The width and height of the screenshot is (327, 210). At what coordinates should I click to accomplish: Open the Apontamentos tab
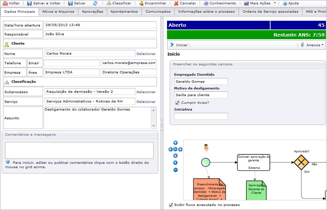point(124,12)
